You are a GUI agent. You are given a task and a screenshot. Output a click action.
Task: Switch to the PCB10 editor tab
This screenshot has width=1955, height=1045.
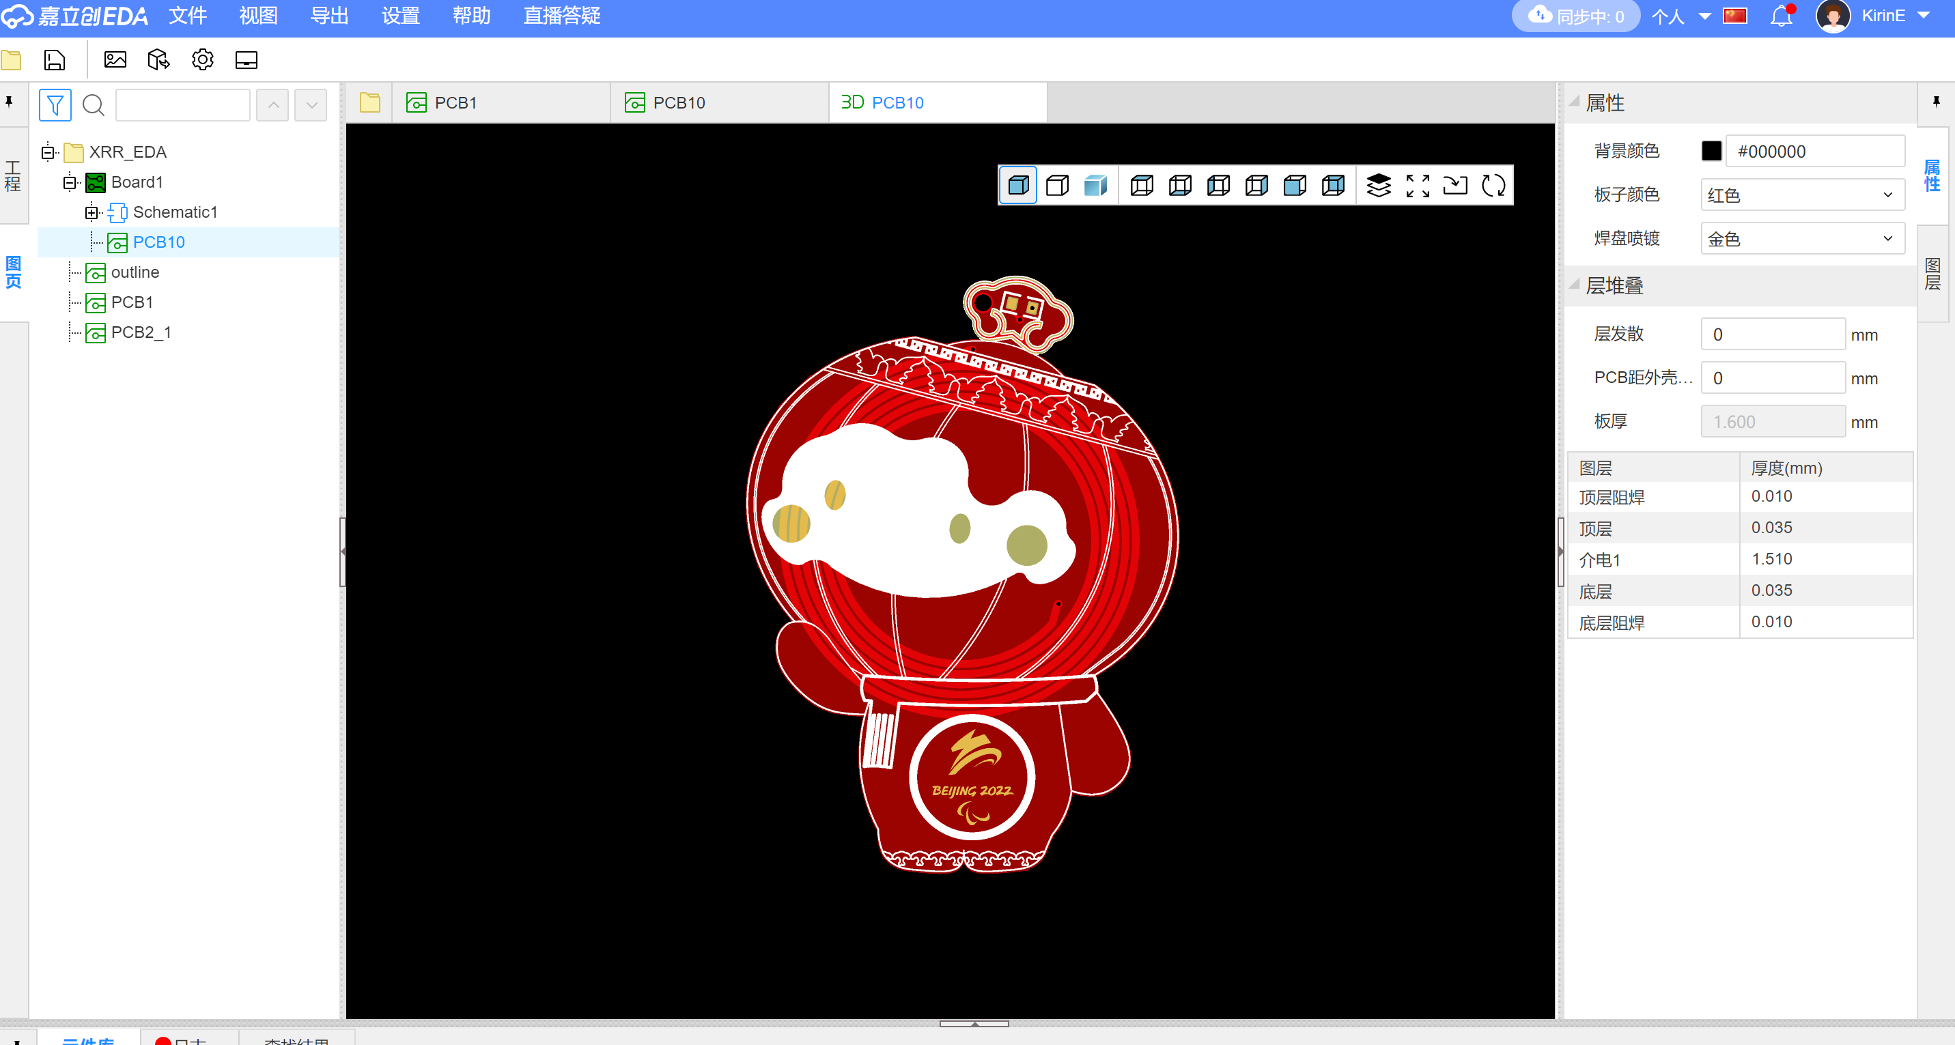pos(720,102)
